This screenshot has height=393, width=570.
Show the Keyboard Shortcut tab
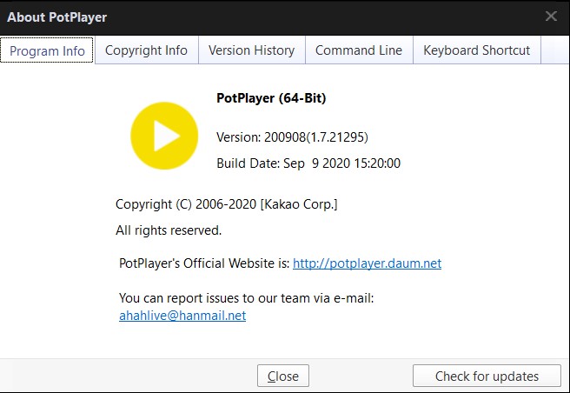476,50
